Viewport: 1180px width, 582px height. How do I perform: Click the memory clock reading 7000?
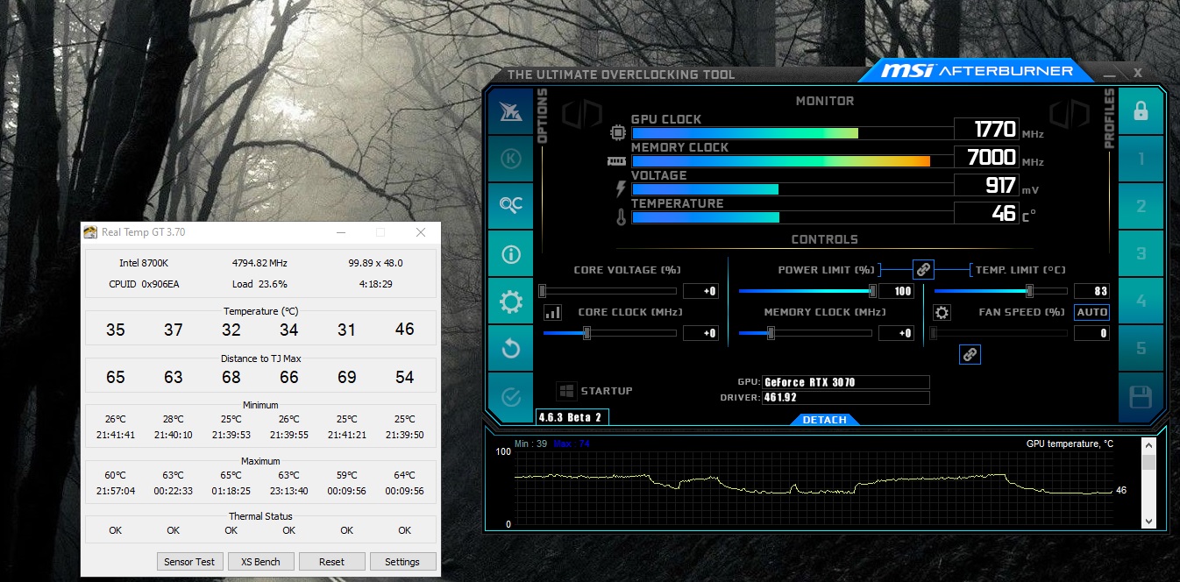992,158
